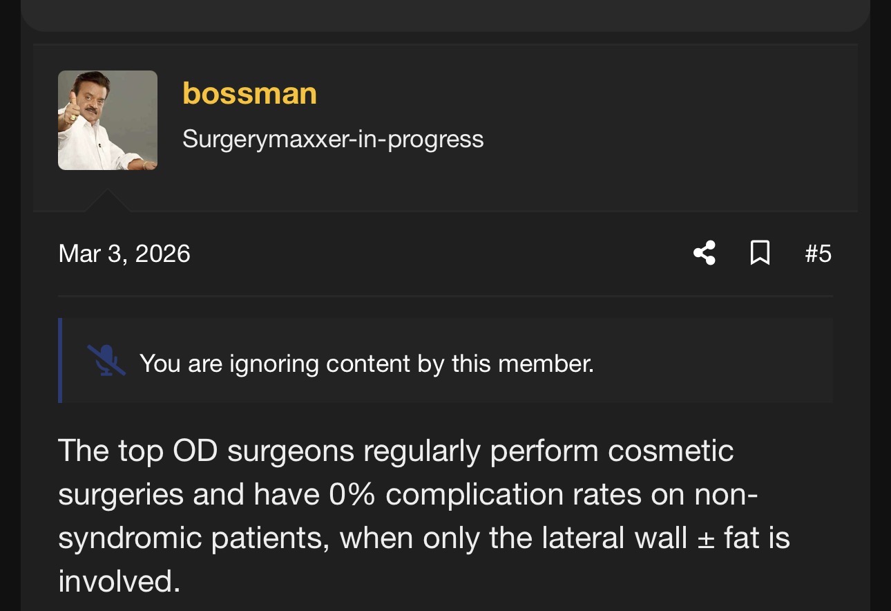Click the blue bar beside the ignore notice
891x611 pixels.
pos(60,360)
